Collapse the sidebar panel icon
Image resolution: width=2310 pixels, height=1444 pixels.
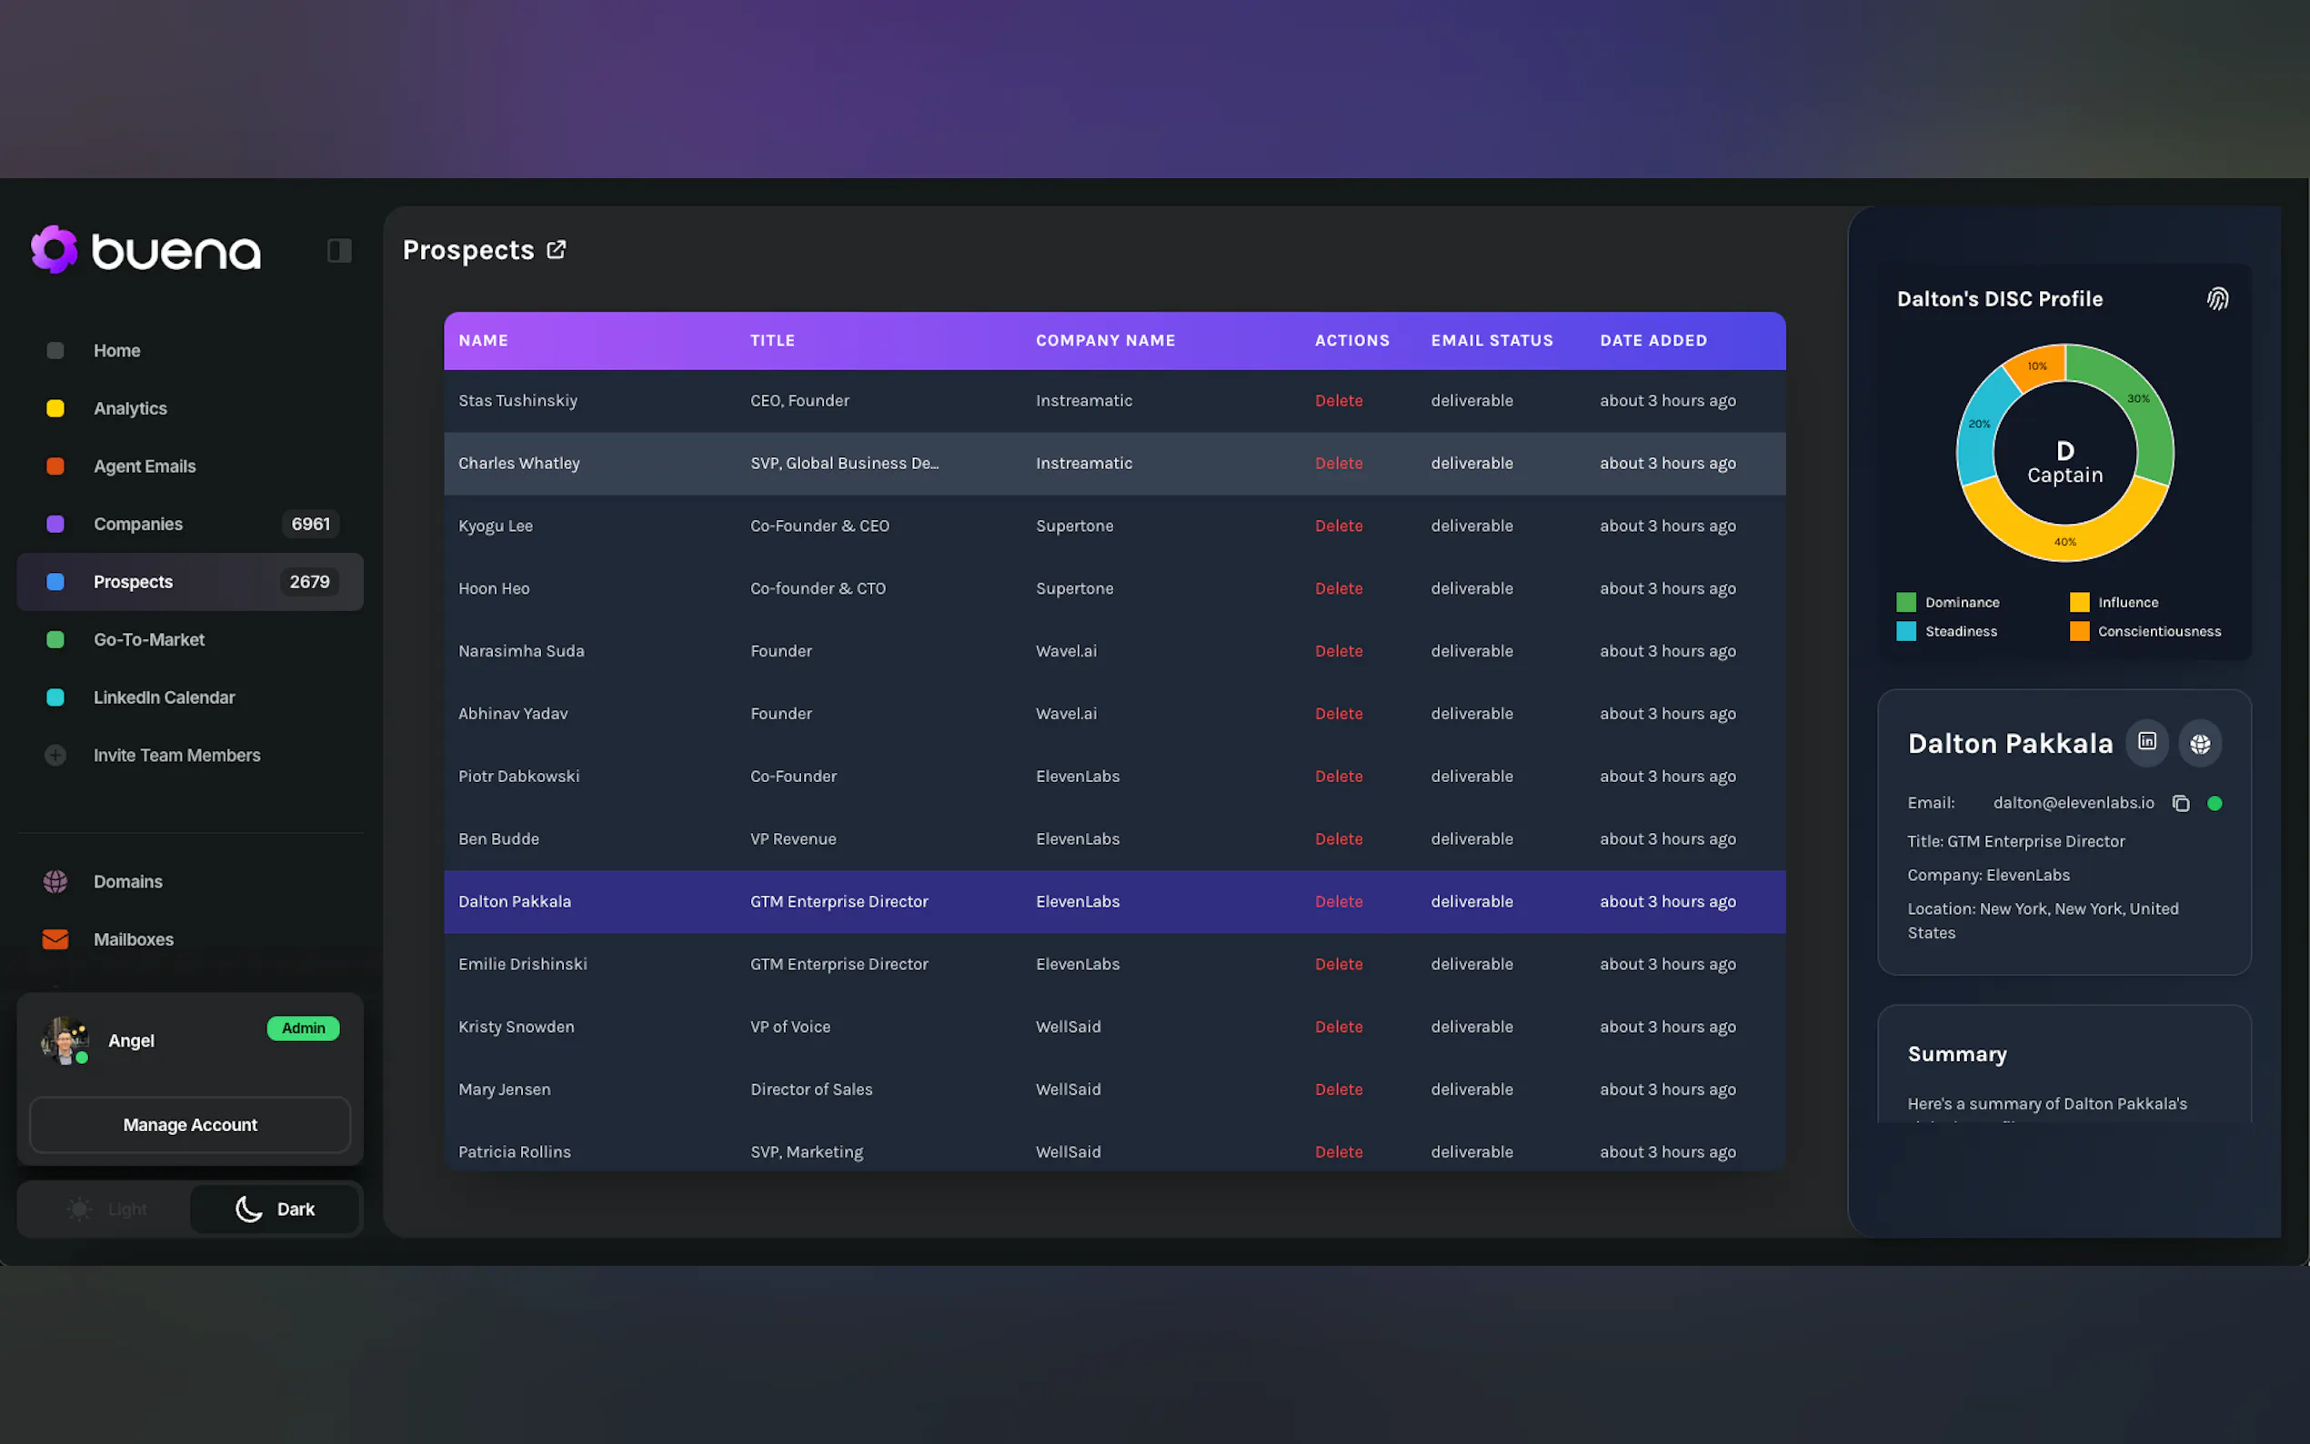point(339,250)
